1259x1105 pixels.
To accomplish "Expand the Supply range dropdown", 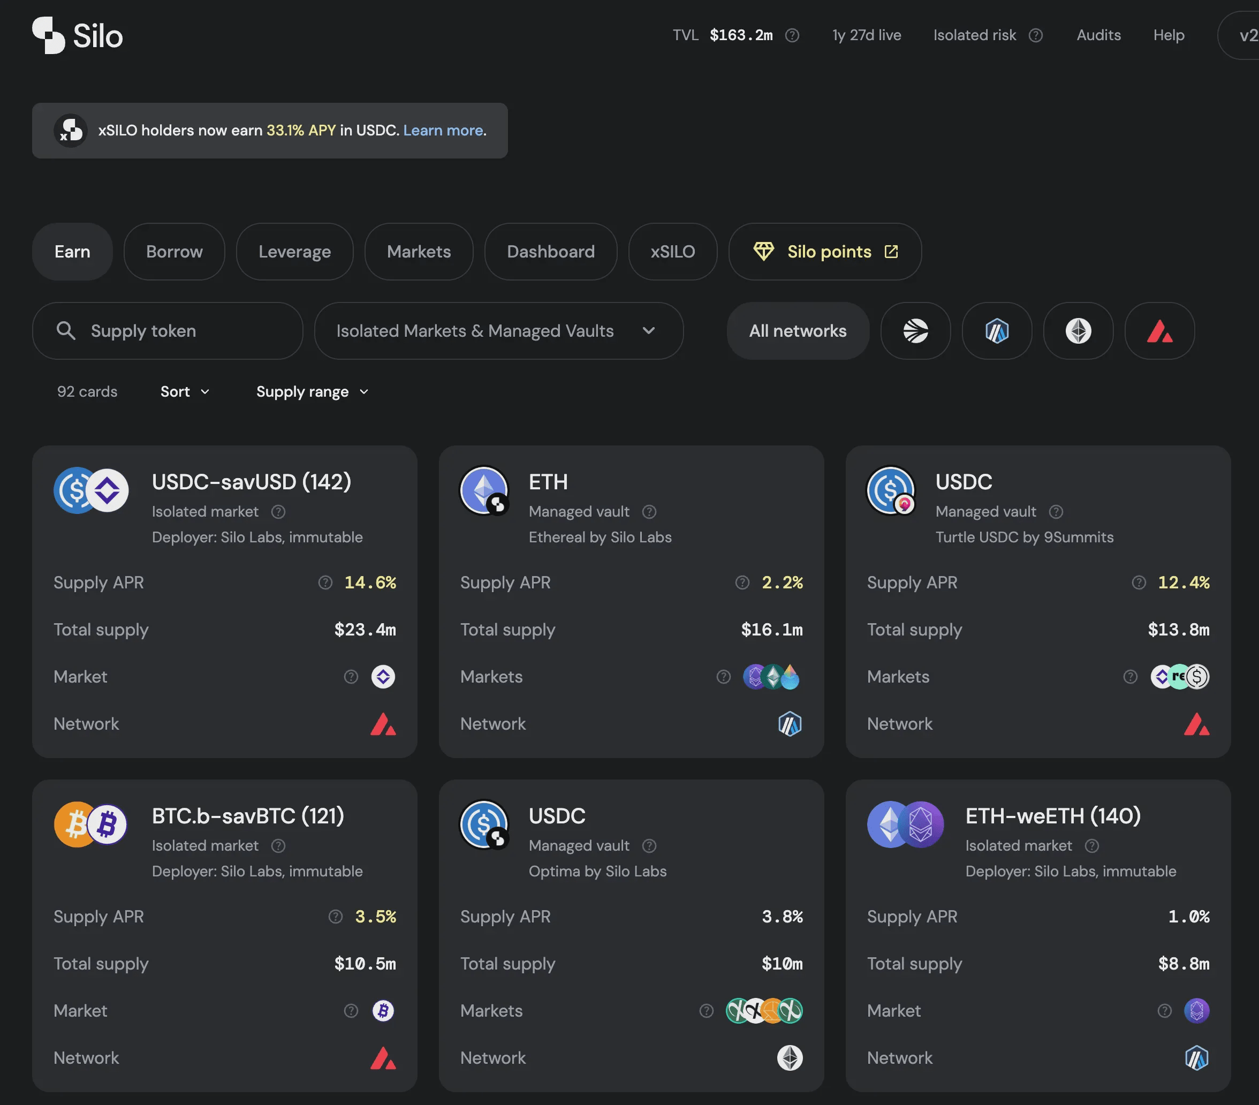I will [x=312, y=392].
